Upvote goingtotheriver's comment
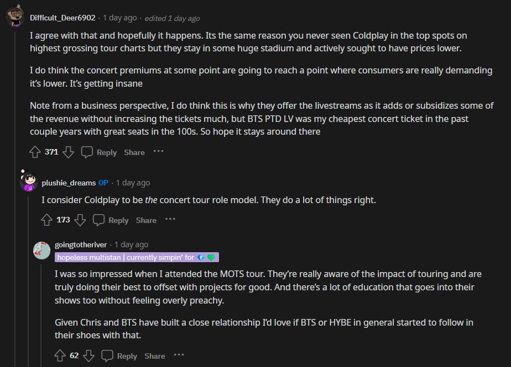The image size is (511, 367). point(60,356)
